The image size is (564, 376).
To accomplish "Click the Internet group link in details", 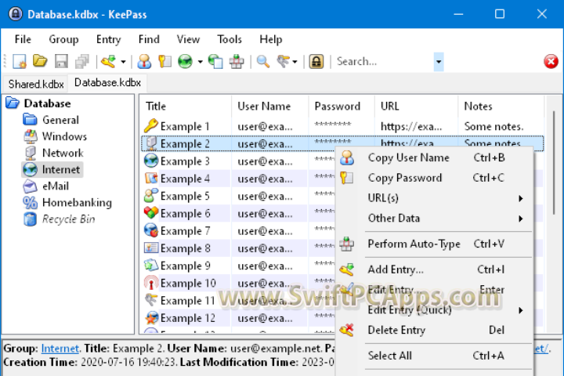I will tap(60, 349).
